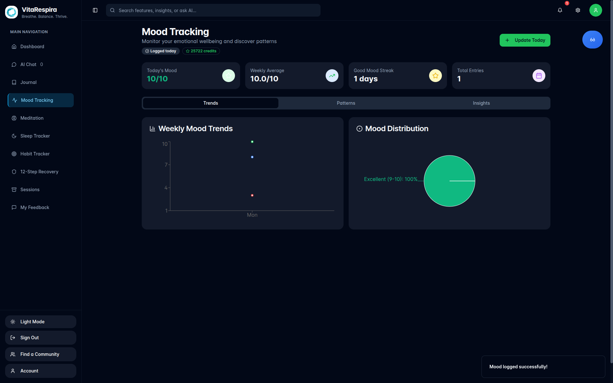Open the notifications bell
The width and height of the screenshot is (613, 383).
pos(560,10)
